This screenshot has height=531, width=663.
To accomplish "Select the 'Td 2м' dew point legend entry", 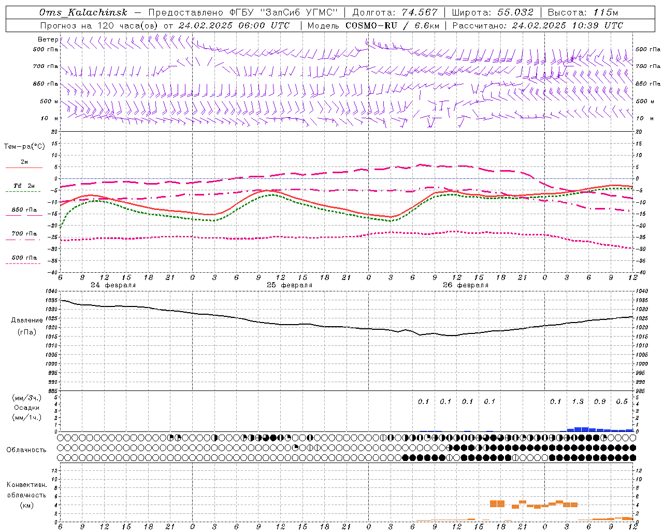I will pos(24,186).
